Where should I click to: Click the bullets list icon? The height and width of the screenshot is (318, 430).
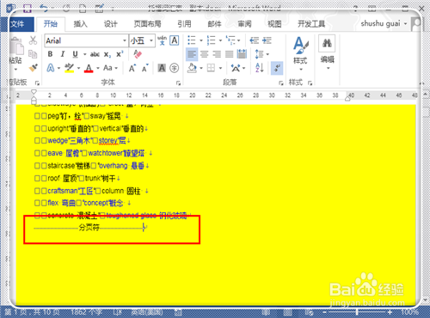192,40
